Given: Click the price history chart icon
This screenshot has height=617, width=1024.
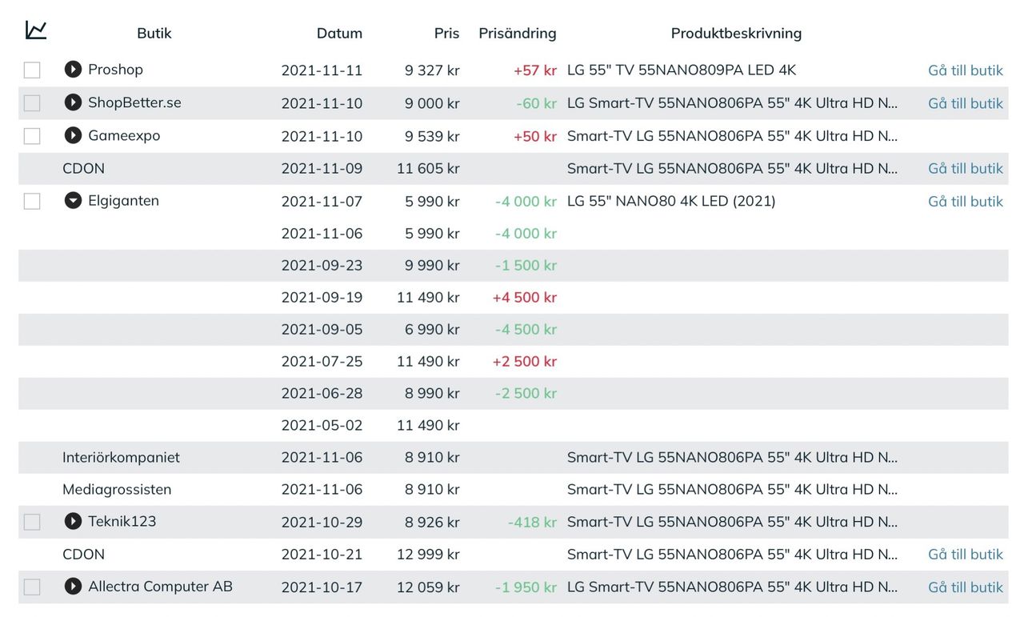Looking at the screenshot, I should pyautogui.click(x=36, y=30).
